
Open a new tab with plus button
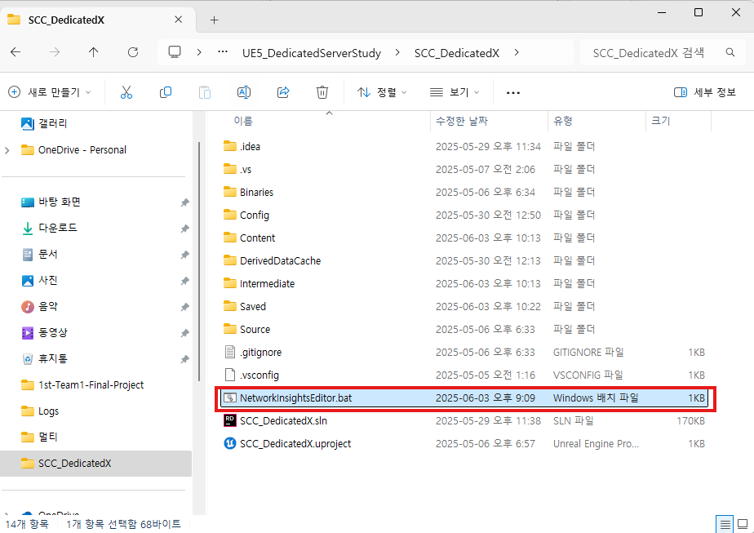pos(215,20)
